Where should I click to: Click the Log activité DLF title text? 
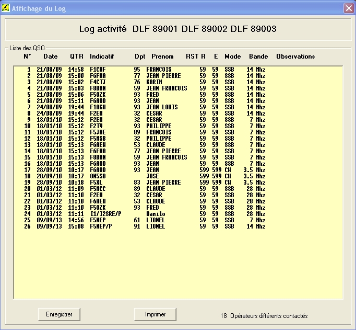point(178,29)
